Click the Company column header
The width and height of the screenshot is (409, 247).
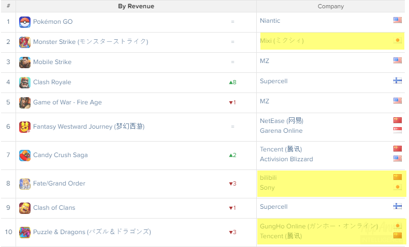(x=331, y=6)
